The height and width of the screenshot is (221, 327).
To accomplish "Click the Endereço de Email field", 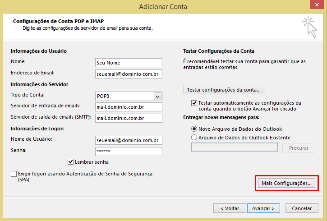I will pos(129,74).
